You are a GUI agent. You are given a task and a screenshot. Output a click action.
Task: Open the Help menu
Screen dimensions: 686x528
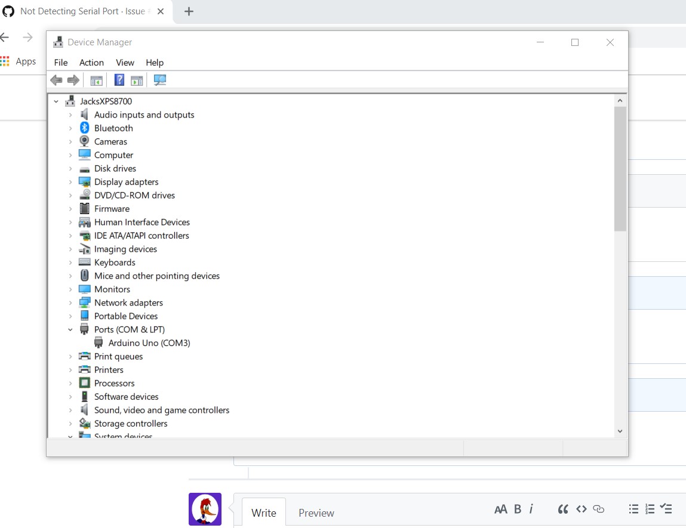155,63
